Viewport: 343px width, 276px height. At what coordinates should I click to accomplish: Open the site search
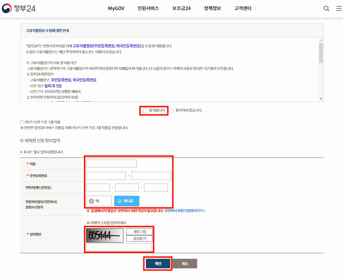click(326, 9)
